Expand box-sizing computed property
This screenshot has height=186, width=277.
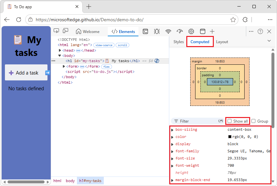pos(172,130)
